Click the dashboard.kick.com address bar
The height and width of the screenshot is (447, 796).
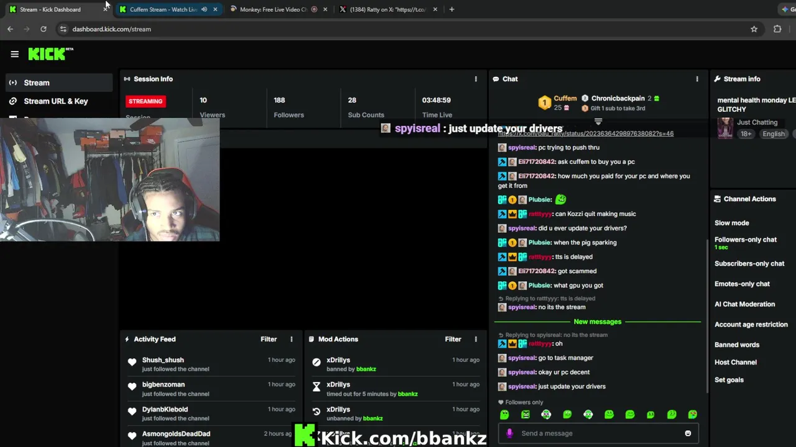pyautogui.click(x=410, y=29)
